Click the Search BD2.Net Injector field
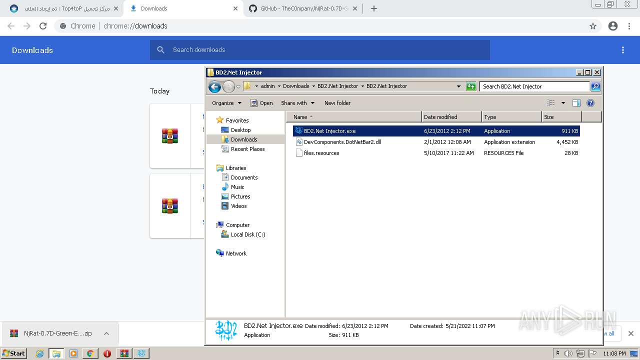640x360 pixels. pos(534,86)
